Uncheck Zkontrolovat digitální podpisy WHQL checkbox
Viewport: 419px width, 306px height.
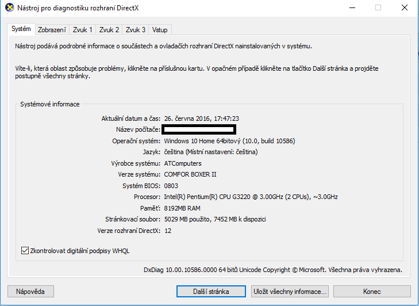tap(25, 251)
